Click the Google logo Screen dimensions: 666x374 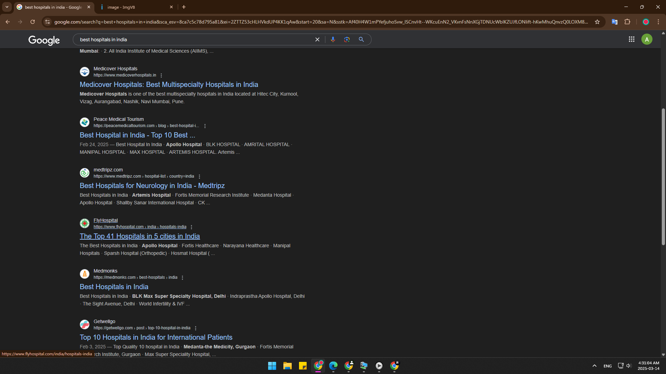tap(44, 40)
